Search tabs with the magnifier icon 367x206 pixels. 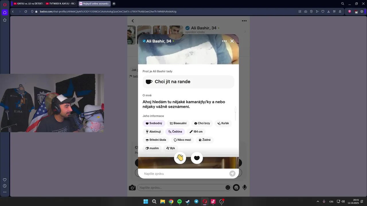[x=343, y=4]
